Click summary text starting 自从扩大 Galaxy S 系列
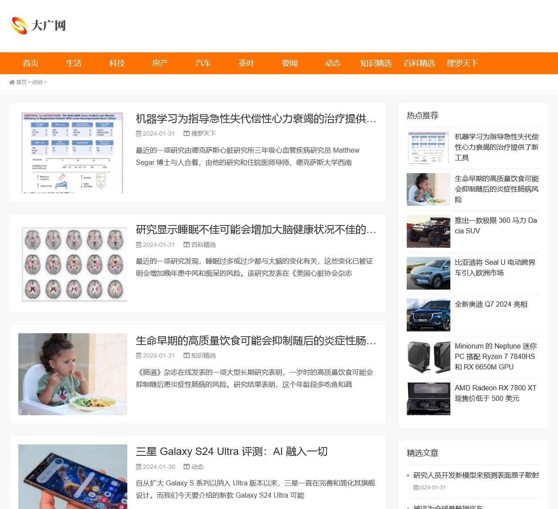The height and width of the screenshot is (509, 558). tap(255, 489)
